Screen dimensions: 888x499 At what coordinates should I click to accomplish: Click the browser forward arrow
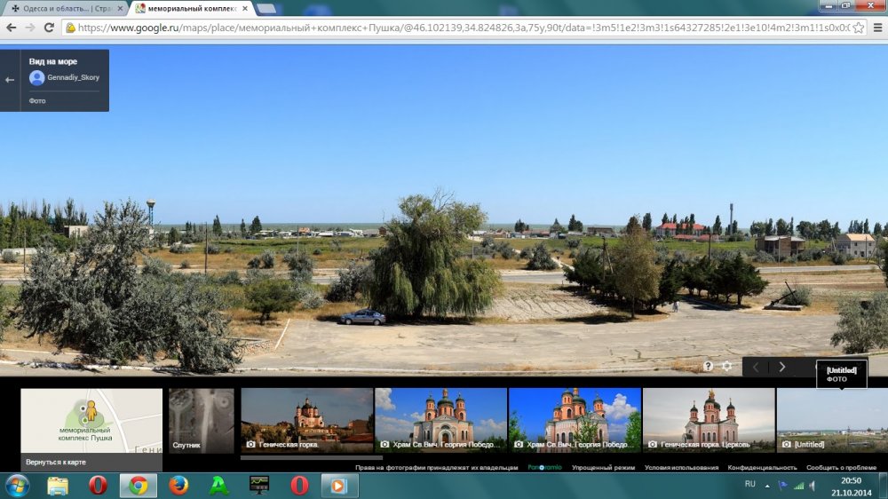coord(30,28)
